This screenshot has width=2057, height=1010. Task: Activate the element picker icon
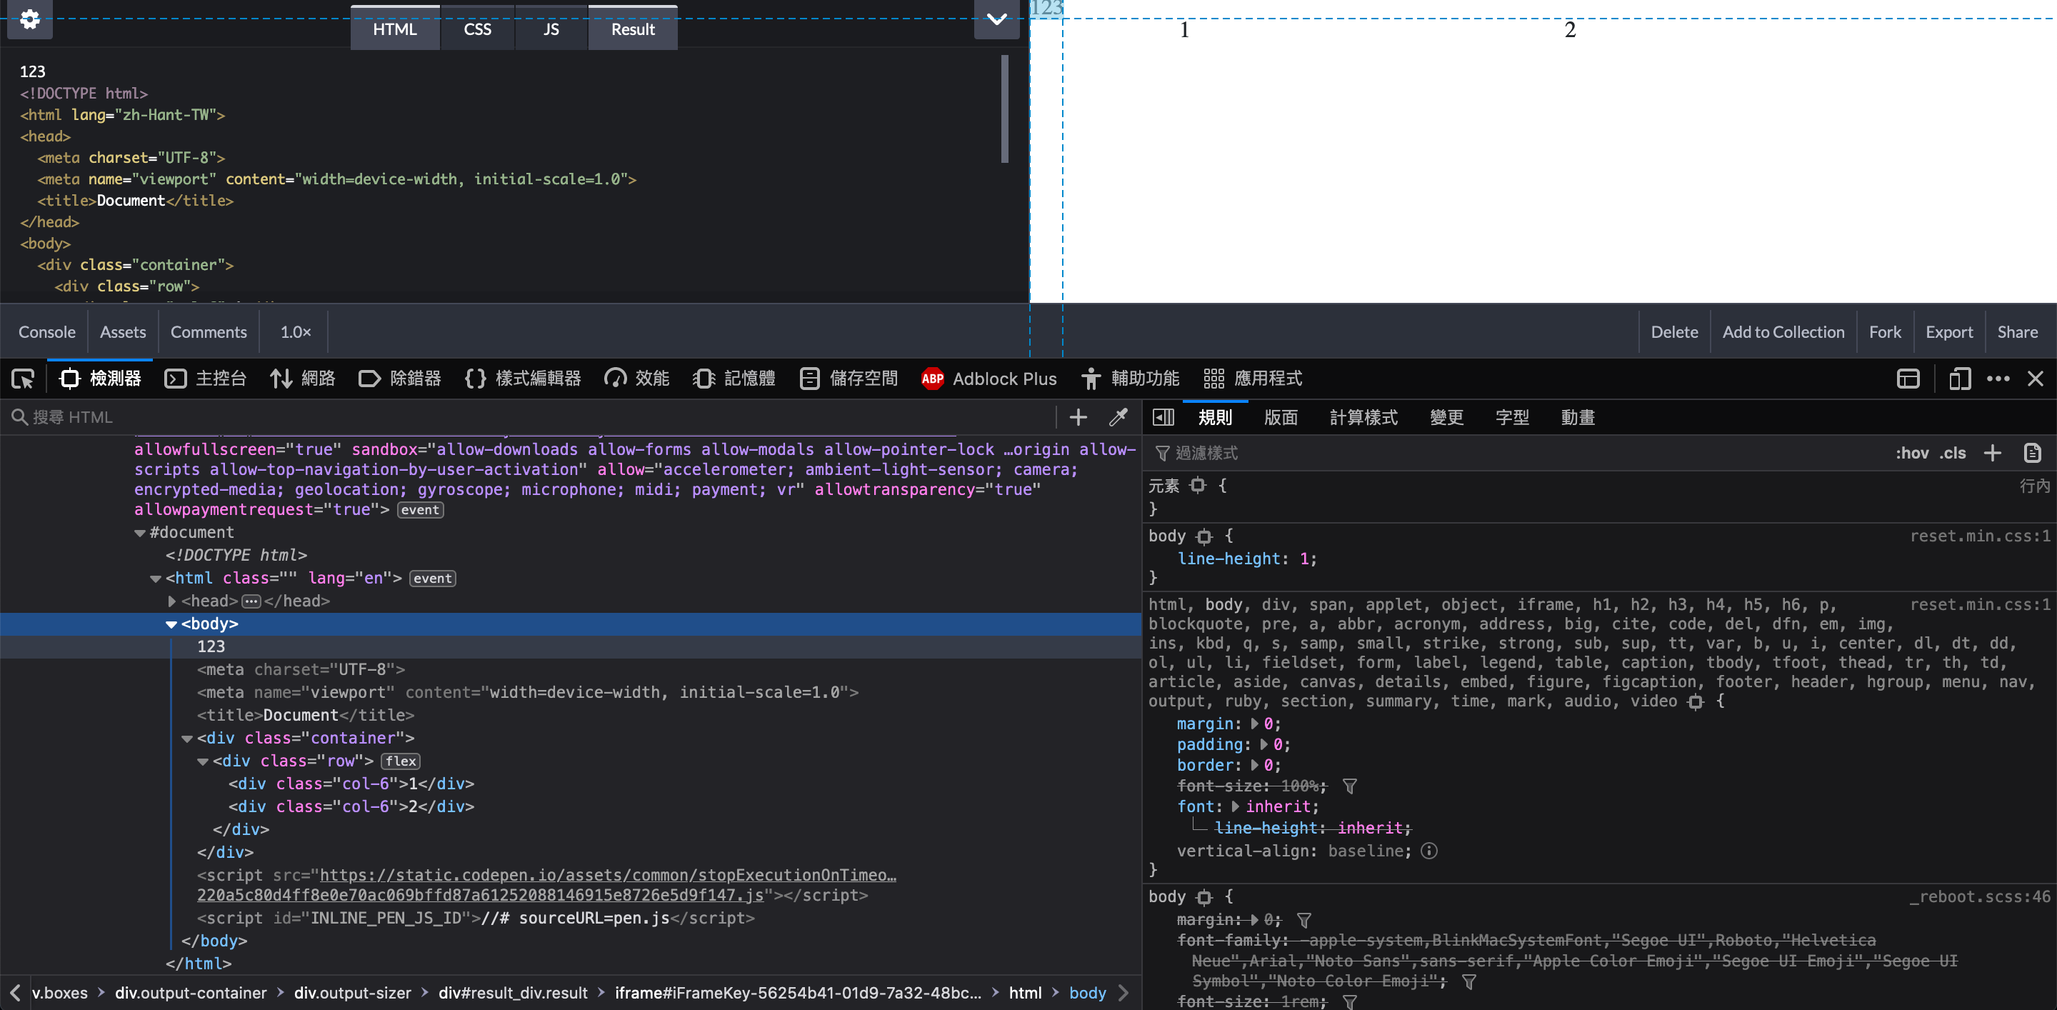[x=23, y=379]
